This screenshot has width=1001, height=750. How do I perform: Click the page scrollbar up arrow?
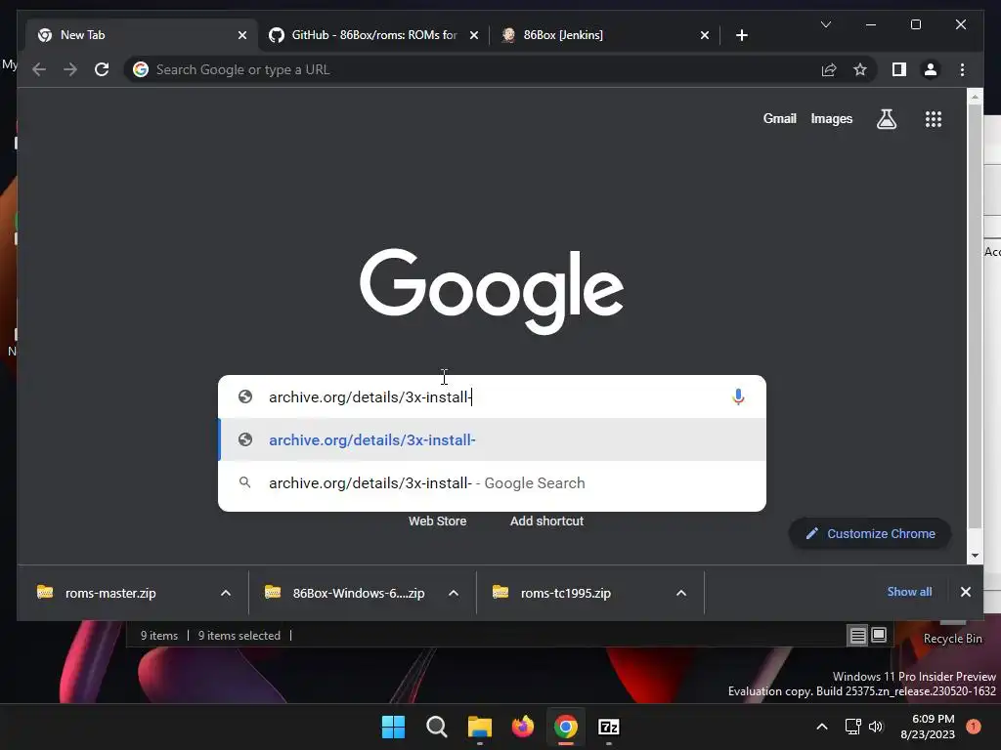click(x=975, y=98)
